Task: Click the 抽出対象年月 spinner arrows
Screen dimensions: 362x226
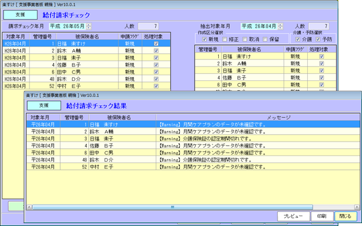Action: pos(280,26)
